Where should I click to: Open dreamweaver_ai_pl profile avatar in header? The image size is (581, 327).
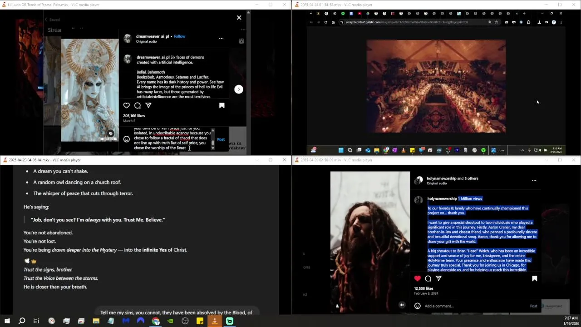[128, 39]
